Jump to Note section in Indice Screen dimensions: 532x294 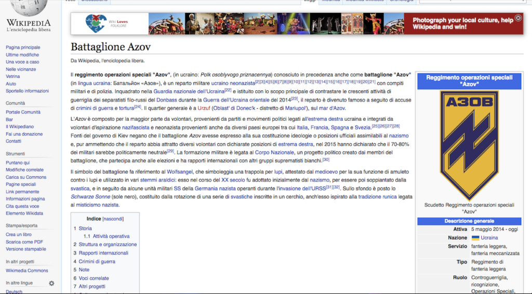(84, 270)
